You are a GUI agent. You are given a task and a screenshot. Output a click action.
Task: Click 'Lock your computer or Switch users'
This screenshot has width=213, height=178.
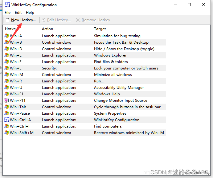pyautogui.click(x=126, y=68)
